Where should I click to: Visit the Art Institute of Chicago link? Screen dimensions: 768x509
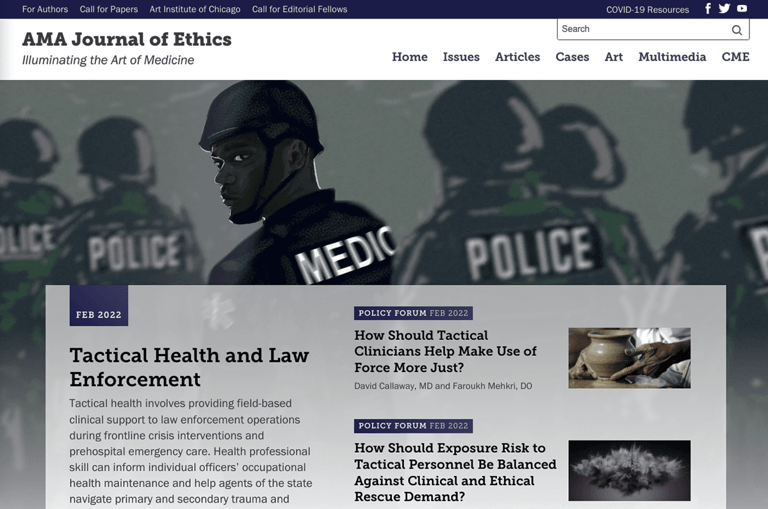tap(195, 10)
